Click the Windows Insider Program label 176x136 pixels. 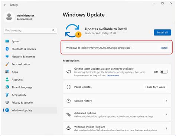(x=89, y=127)
